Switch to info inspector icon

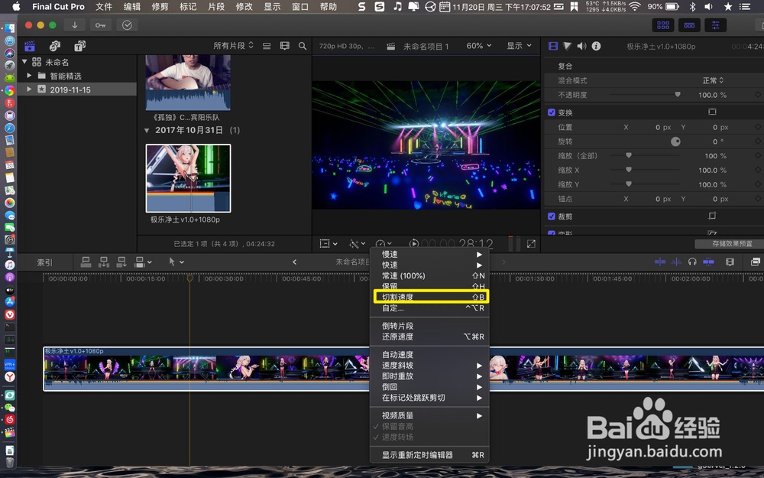tap(596, 46)
